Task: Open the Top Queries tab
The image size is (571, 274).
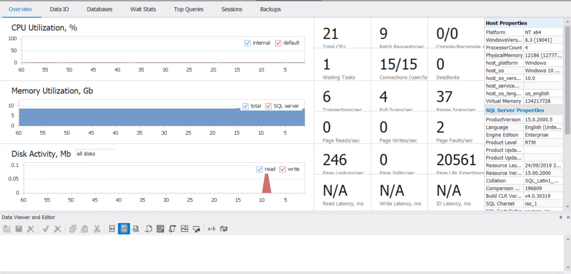Action: 188,9
